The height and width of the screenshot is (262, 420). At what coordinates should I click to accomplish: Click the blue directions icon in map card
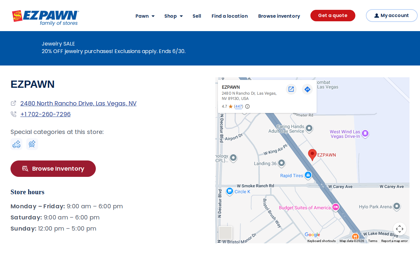[307, 89]
